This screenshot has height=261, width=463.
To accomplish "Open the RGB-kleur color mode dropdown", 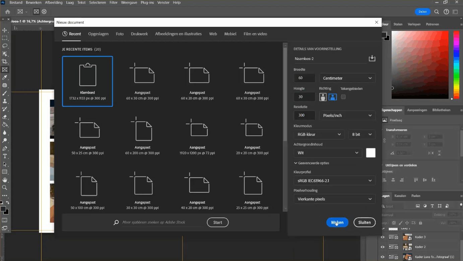I will point(319,134).
